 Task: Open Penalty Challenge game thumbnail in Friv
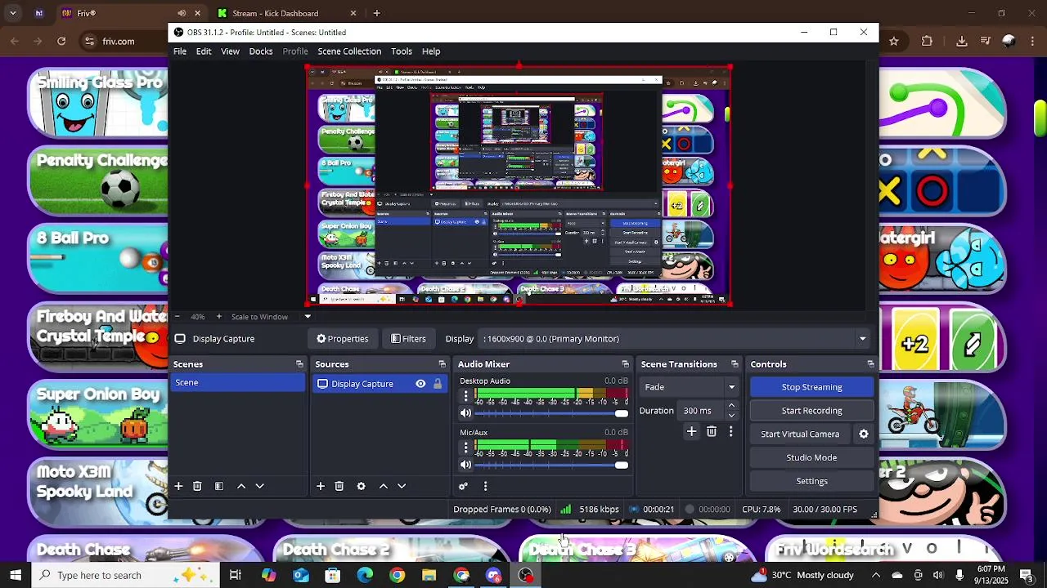(x=99, y=180)
